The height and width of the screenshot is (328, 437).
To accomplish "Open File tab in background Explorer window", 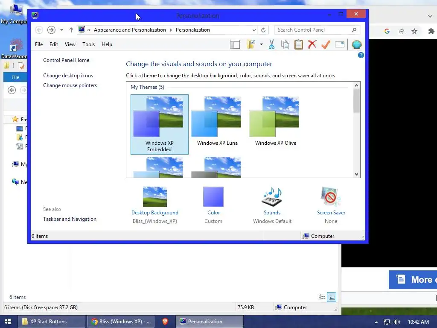I will point(15,77).
